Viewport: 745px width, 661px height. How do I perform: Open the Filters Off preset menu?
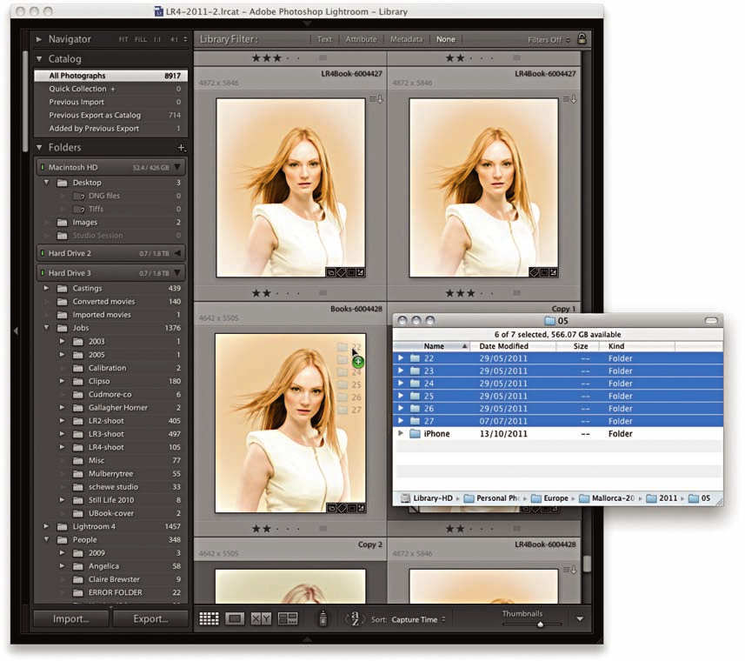click(549, 39)
